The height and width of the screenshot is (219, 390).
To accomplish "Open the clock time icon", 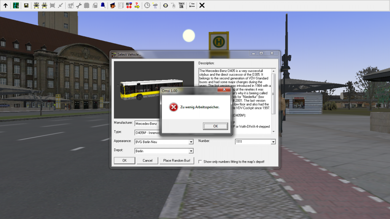I will pos(147,5).
